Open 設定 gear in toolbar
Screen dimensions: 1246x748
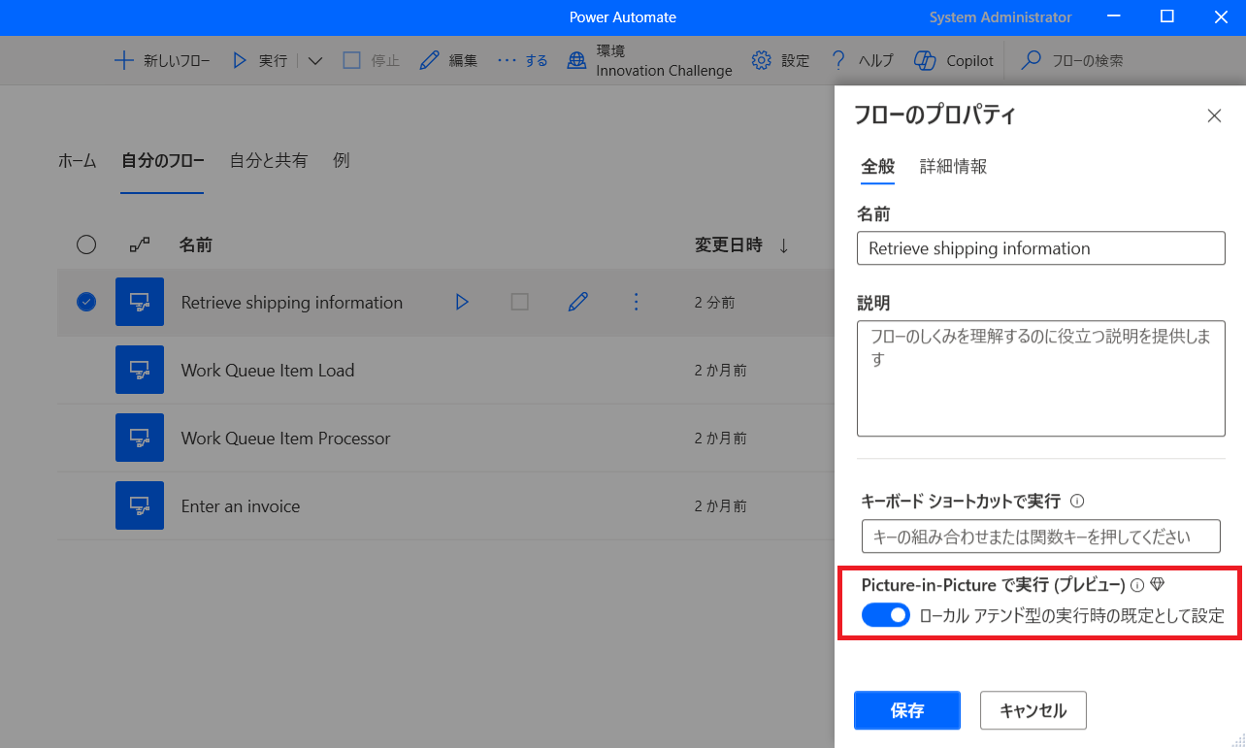coord(780,60)
